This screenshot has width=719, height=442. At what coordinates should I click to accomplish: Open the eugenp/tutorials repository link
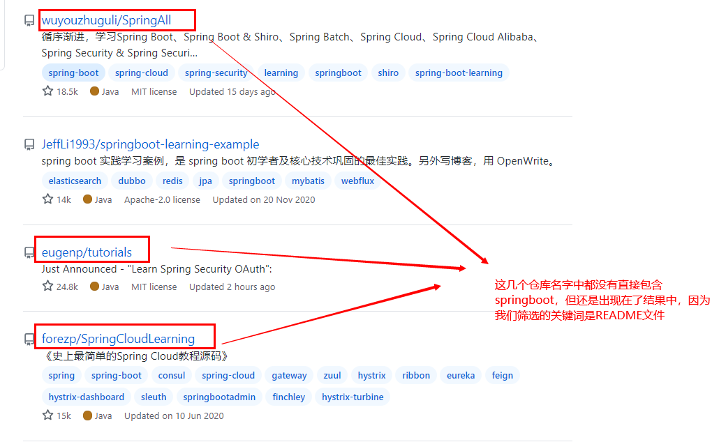[x=87, y=252]
